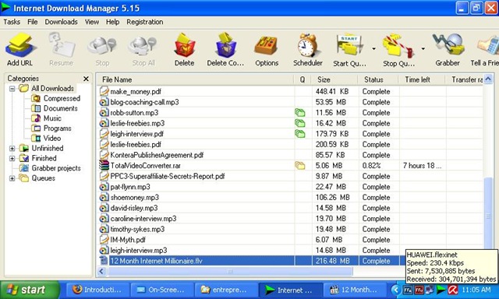
Task: Open the Registration menu
Action: [145, 22]
